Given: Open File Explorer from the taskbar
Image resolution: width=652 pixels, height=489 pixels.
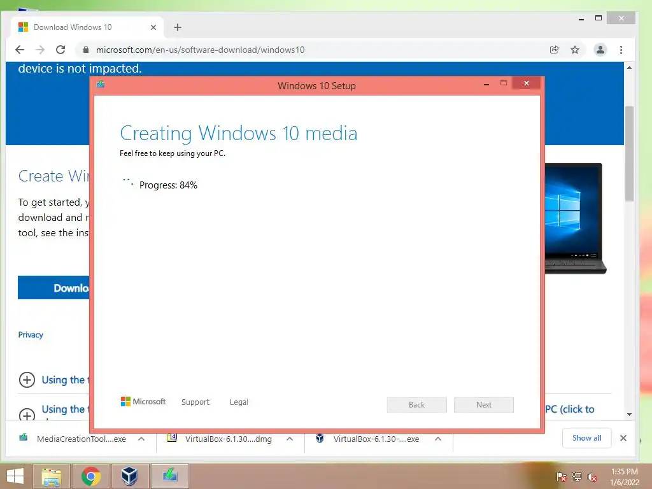Looking at the screenshot, I should [52, 476].
